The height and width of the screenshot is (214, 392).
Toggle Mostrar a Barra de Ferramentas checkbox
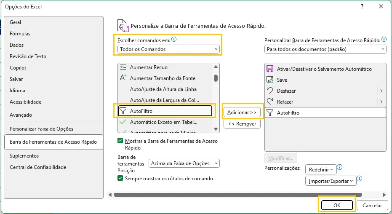click(x=120, y=141)
